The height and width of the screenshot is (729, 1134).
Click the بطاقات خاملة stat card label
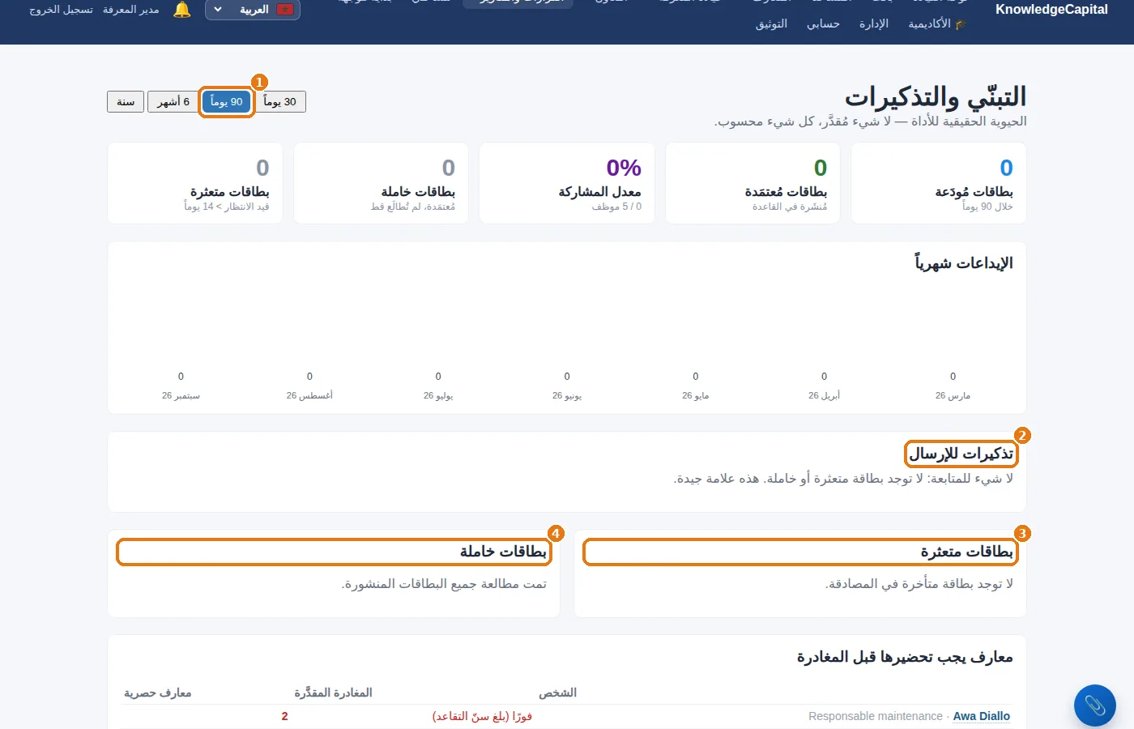point(418,192)
